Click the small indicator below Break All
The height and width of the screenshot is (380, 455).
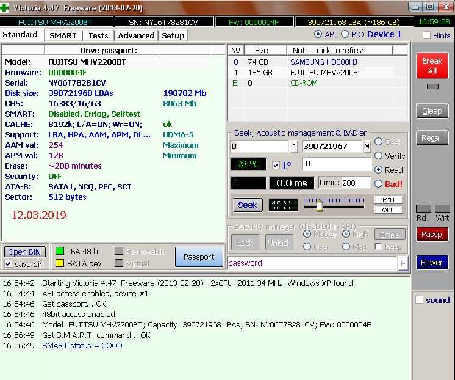(432, 87)
